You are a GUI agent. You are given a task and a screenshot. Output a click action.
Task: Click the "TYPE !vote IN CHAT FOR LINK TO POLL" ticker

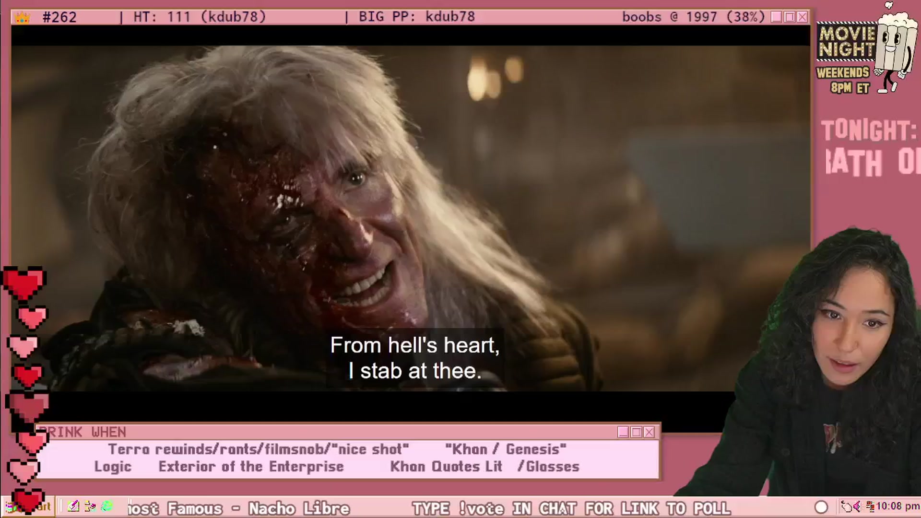click(571, 508)
